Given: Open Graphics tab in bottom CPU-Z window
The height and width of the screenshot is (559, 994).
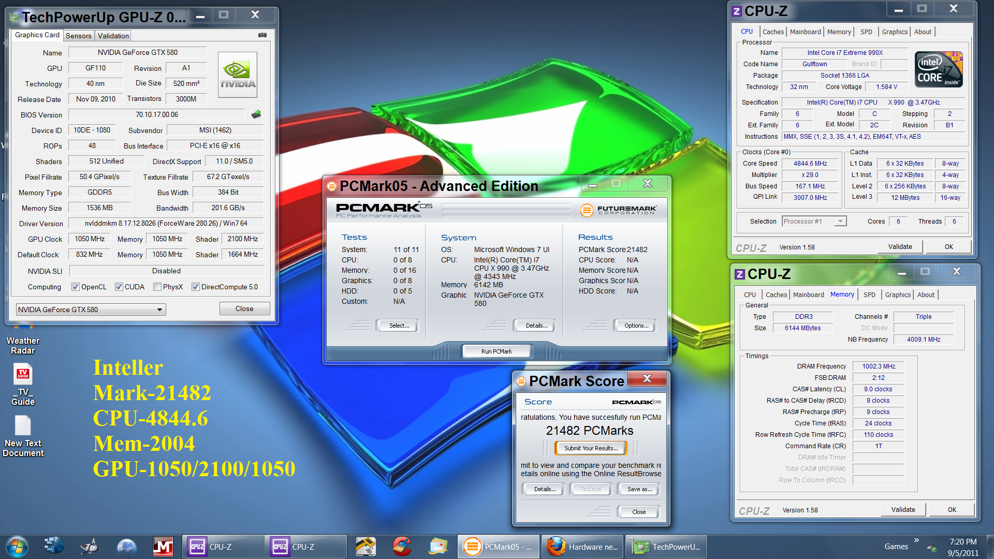Looking at the screenshot, I should pos(898,295).
